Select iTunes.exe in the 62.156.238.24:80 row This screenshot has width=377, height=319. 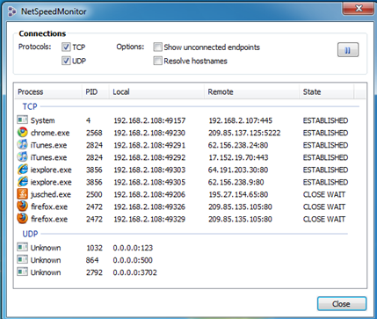point(48,145)
